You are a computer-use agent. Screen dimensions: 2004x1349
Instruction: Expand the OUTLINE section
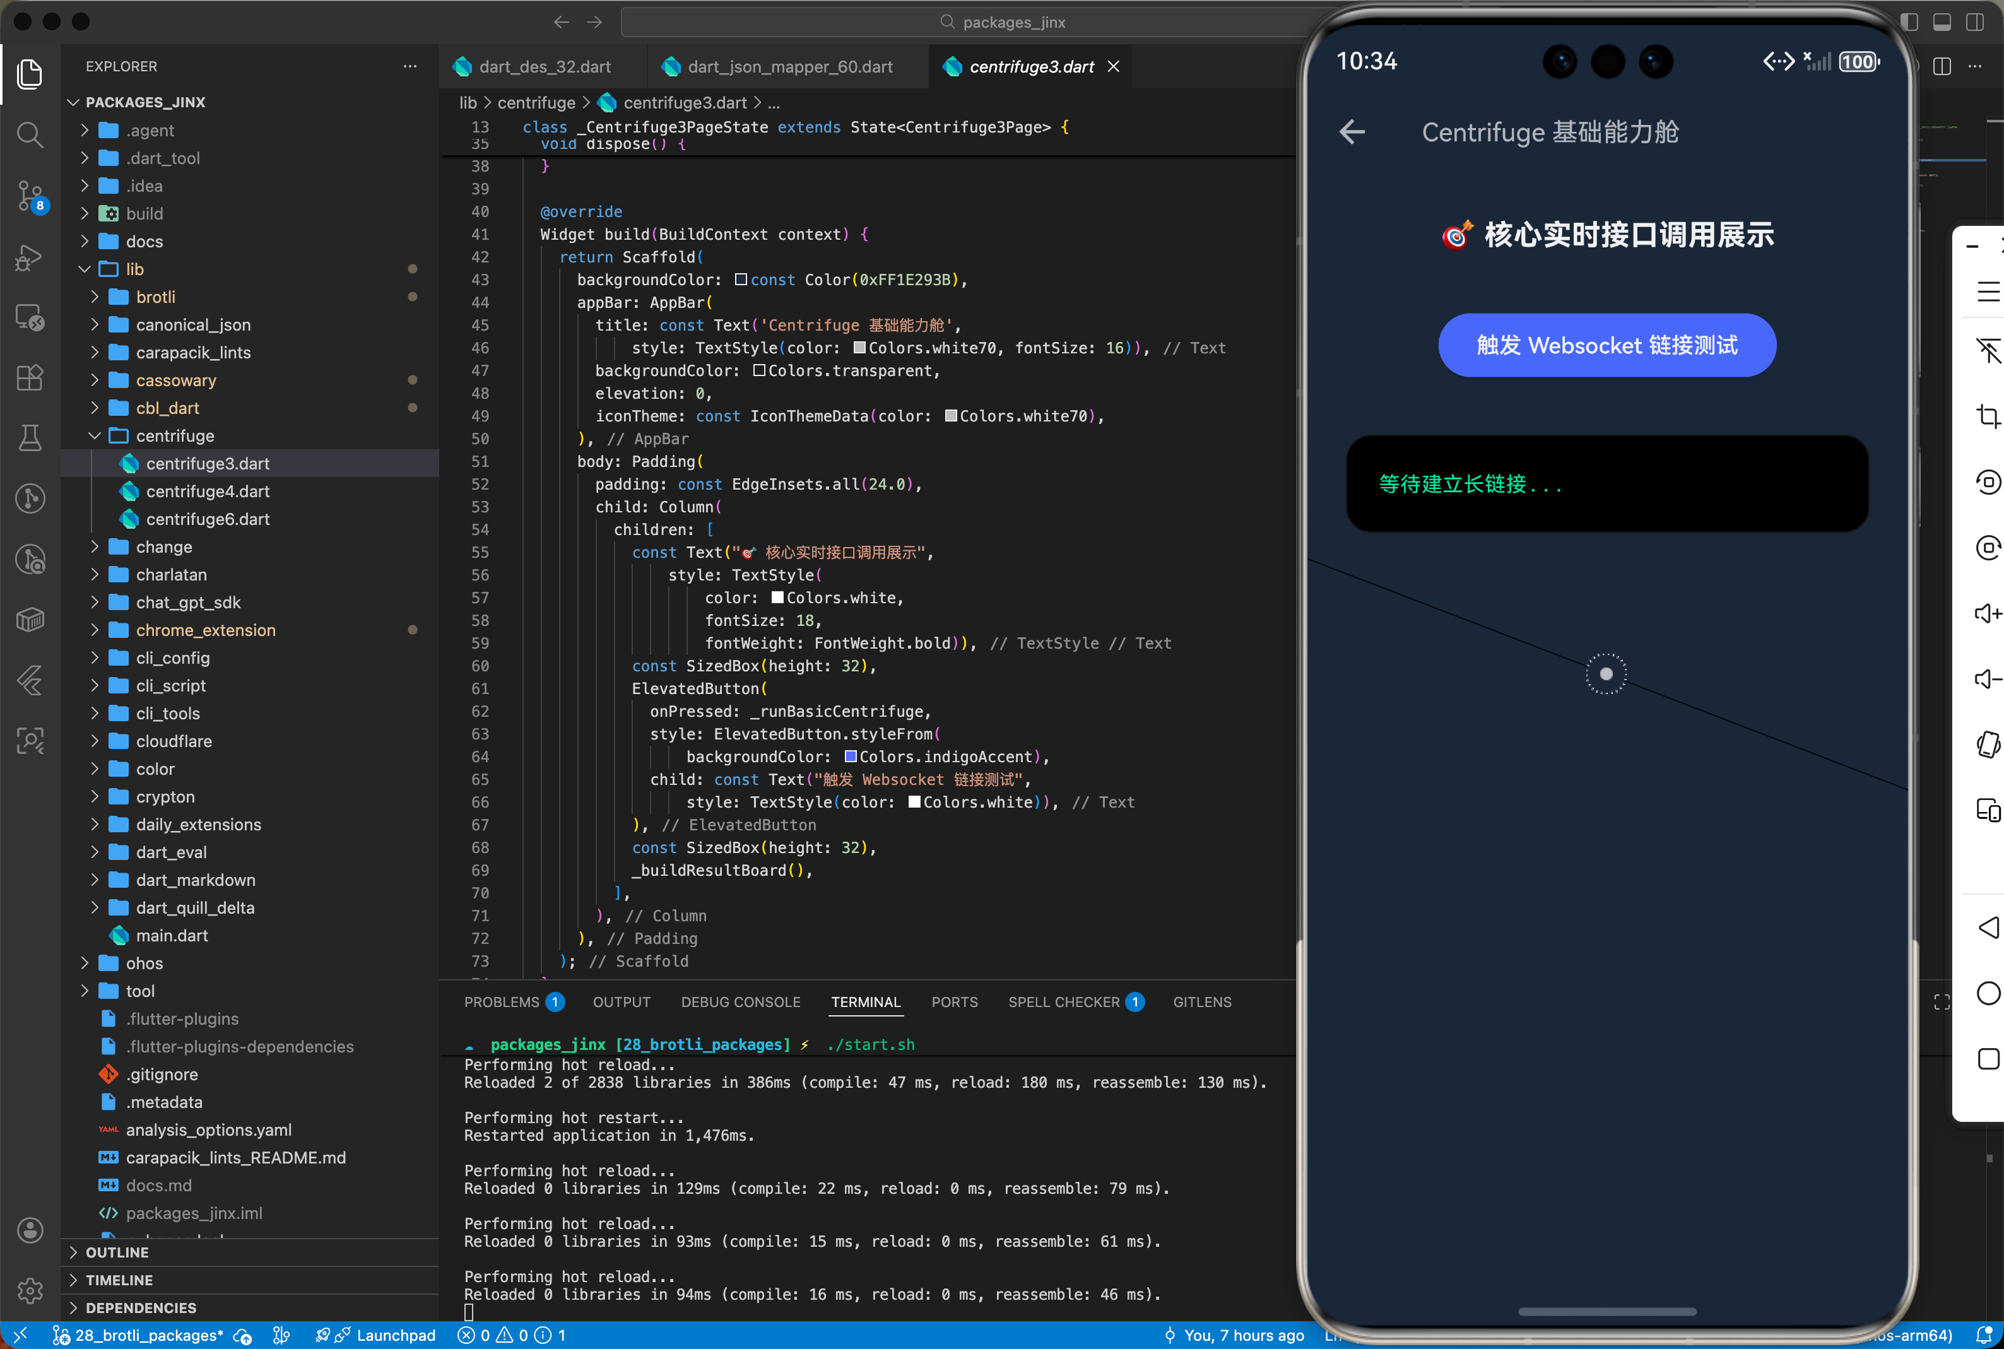pos(117,1252)
